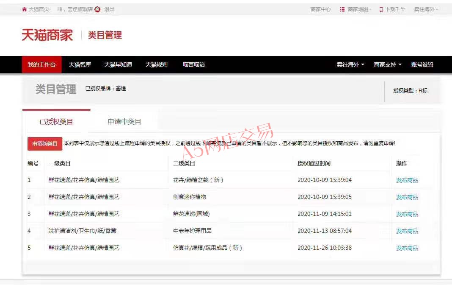
Task: Open the 天猫智库 menu item
Action: coord(80,64)
